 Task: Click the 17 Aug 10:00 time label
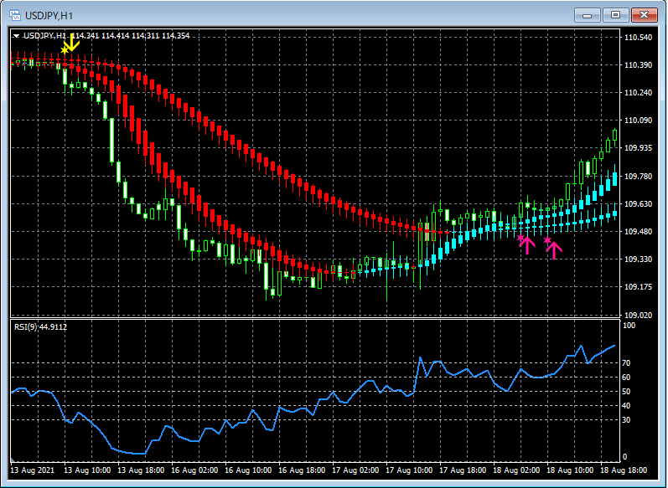tap(409, 470)
